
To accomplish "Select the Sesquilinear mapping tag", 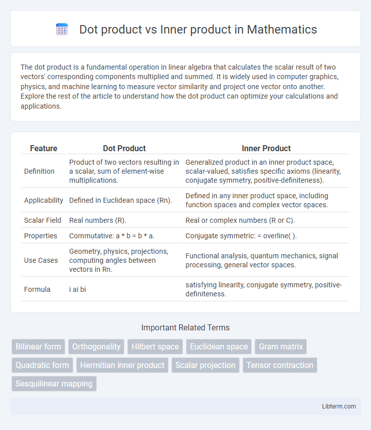I will [x=54, y=383].
